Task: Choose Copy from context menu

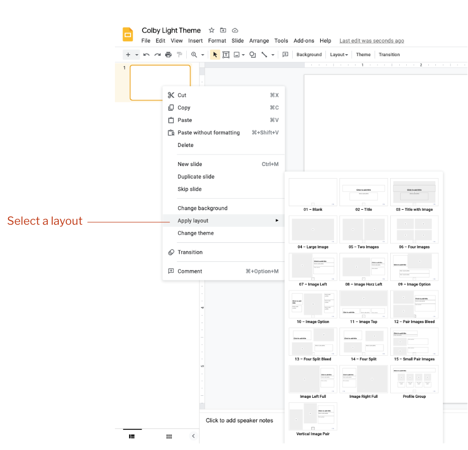Action: pos(223,108)
